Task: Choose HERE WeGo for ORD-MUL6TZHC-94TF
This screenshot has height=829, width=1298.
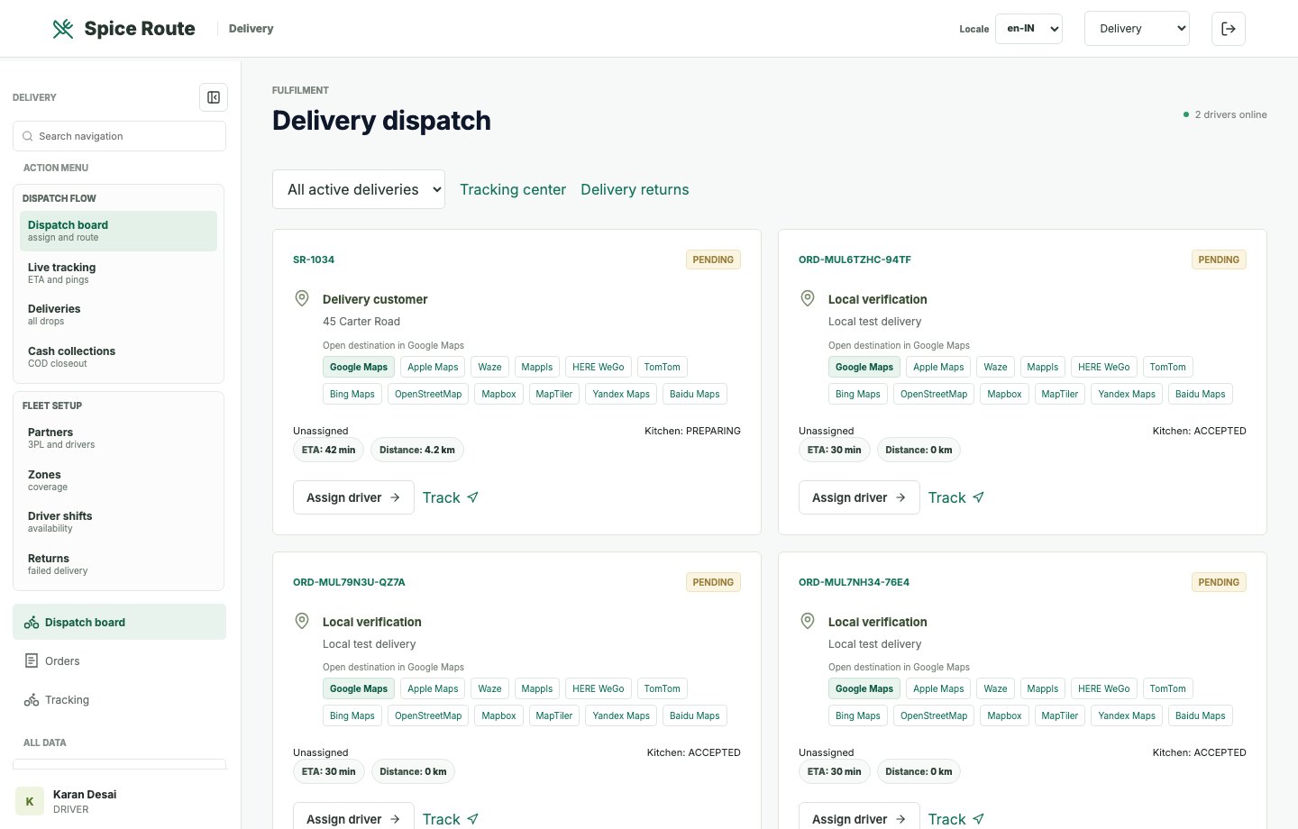Action: click(x=1104, y=367)
